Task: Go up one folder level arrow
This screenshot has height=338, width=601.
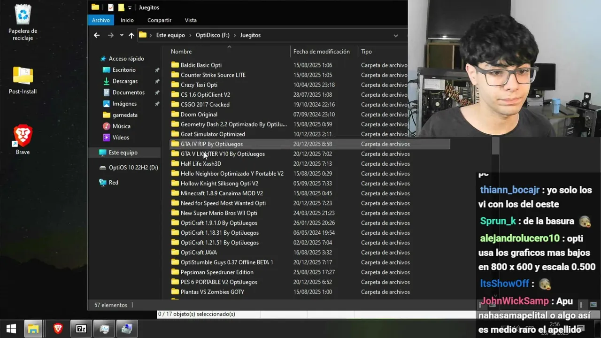Action: [131, 35]
